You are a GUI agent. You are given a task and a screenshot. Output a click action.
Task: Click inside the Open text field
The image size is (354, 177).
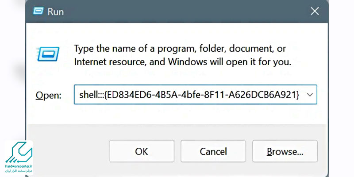pyautogui.click(x=196, y=95)
